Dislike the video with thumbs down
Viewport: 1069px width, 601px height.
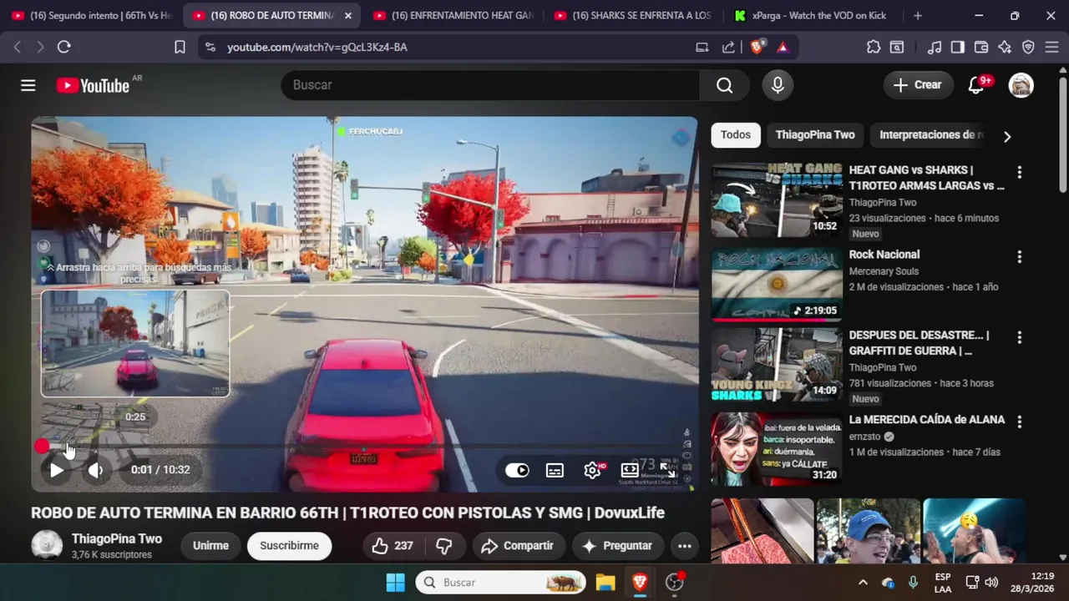pos(444,546)
